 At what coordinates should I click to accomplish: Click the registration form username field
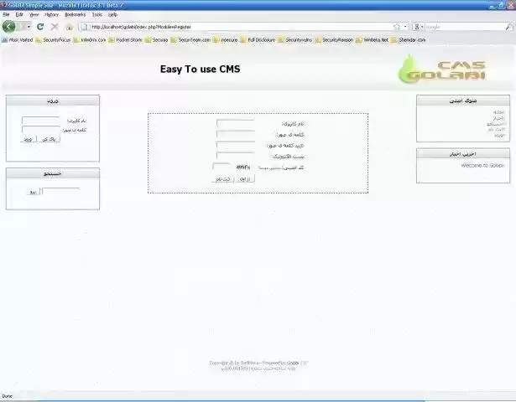click(235, 124)
